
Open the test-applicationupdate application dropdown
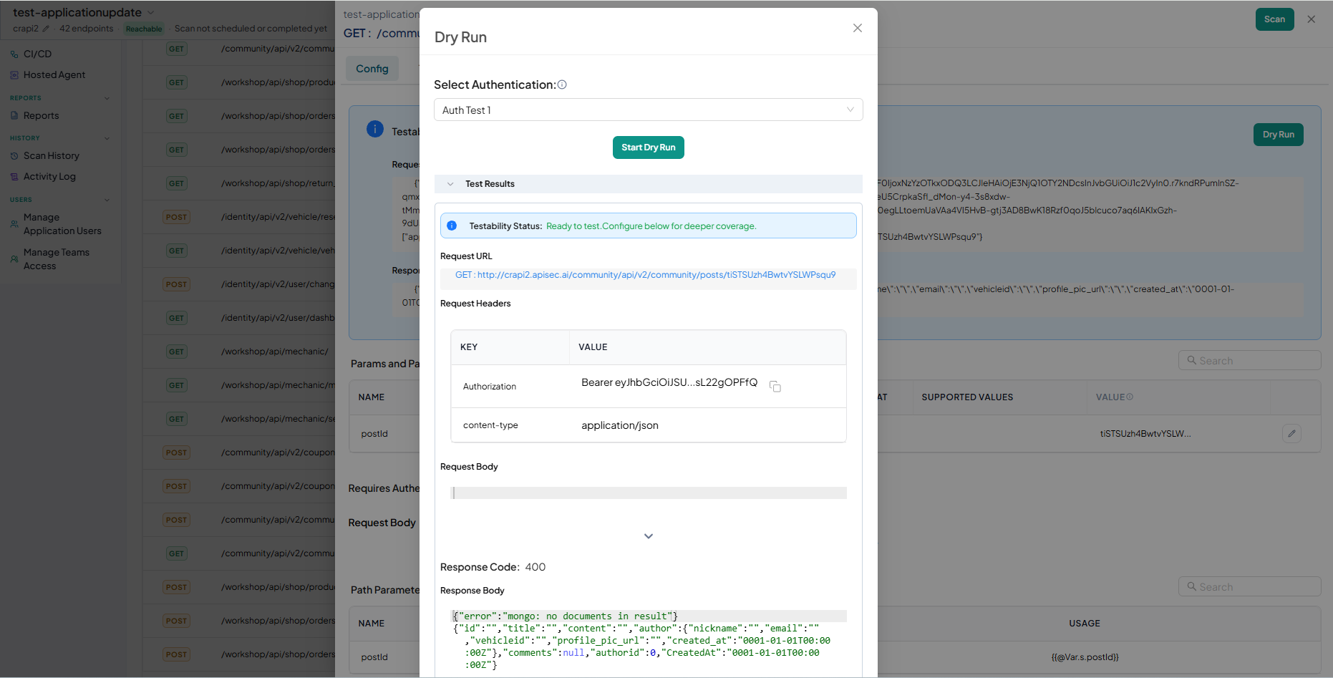150,12
